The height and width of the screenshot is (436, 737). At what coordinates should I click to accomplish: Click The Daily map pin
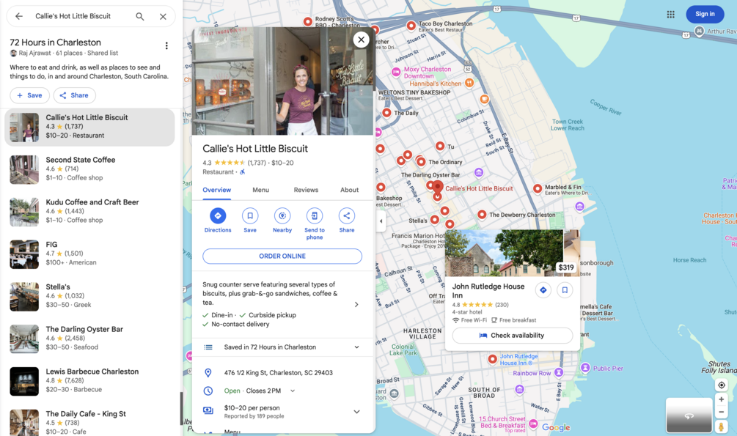pyautogui.click(x=386, y=113)
